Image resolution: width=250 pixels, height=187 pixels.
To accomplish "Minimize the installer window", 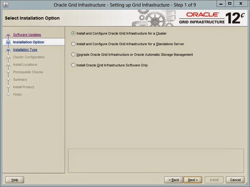I will [x=221, y=4].
